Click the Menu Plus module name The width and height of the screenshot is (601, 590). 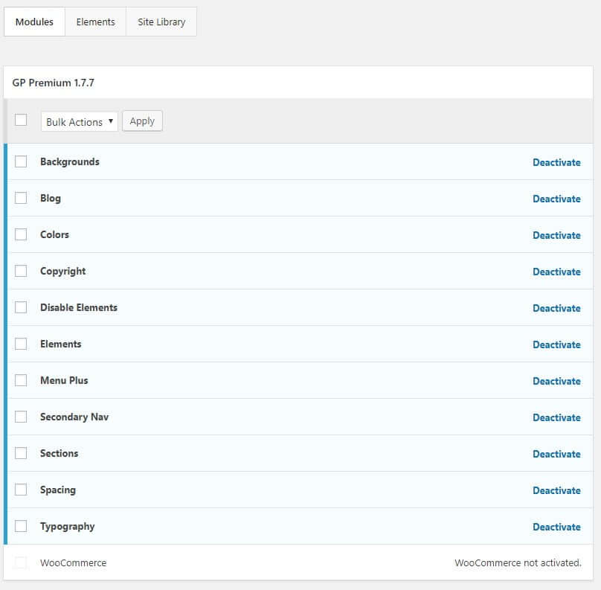[64, 380]
